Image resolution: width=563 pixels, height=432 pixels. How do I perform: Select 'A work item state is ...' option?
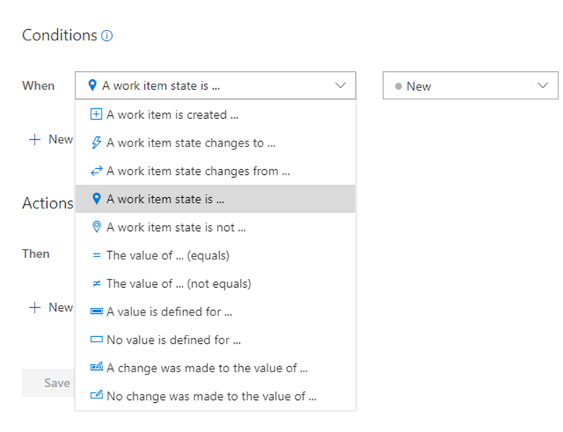(x=164, y=200)
